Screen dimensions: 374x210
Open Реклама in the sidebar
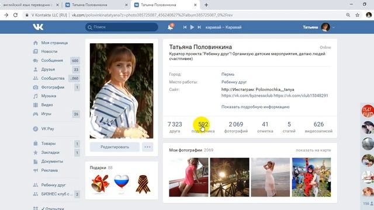49,170
